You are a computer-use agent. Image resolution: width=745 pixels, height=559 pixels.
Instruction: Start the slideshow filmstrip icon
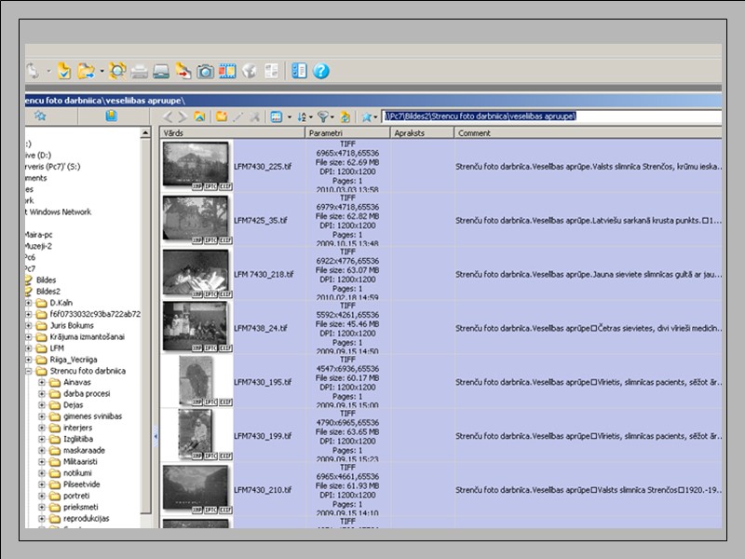pyautogui.click(x=226, y=71)
